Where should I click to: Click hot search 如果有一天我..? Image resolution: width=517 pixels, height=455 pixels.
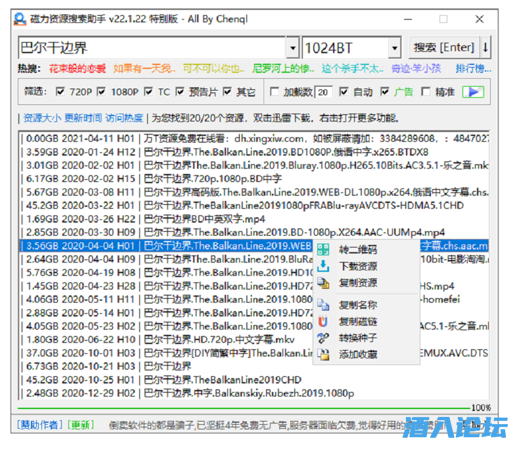tap(144, 68)
